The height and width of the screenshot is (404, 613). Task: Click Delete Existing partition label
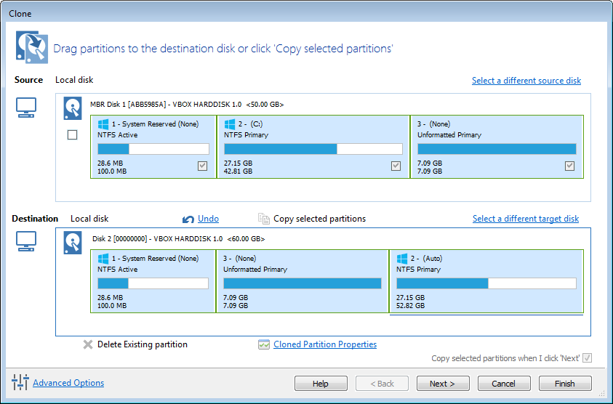[143, 344]
